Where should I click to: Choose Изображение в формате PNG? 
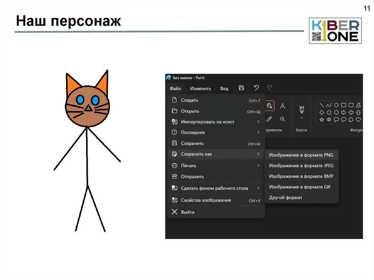pos(301,155)
